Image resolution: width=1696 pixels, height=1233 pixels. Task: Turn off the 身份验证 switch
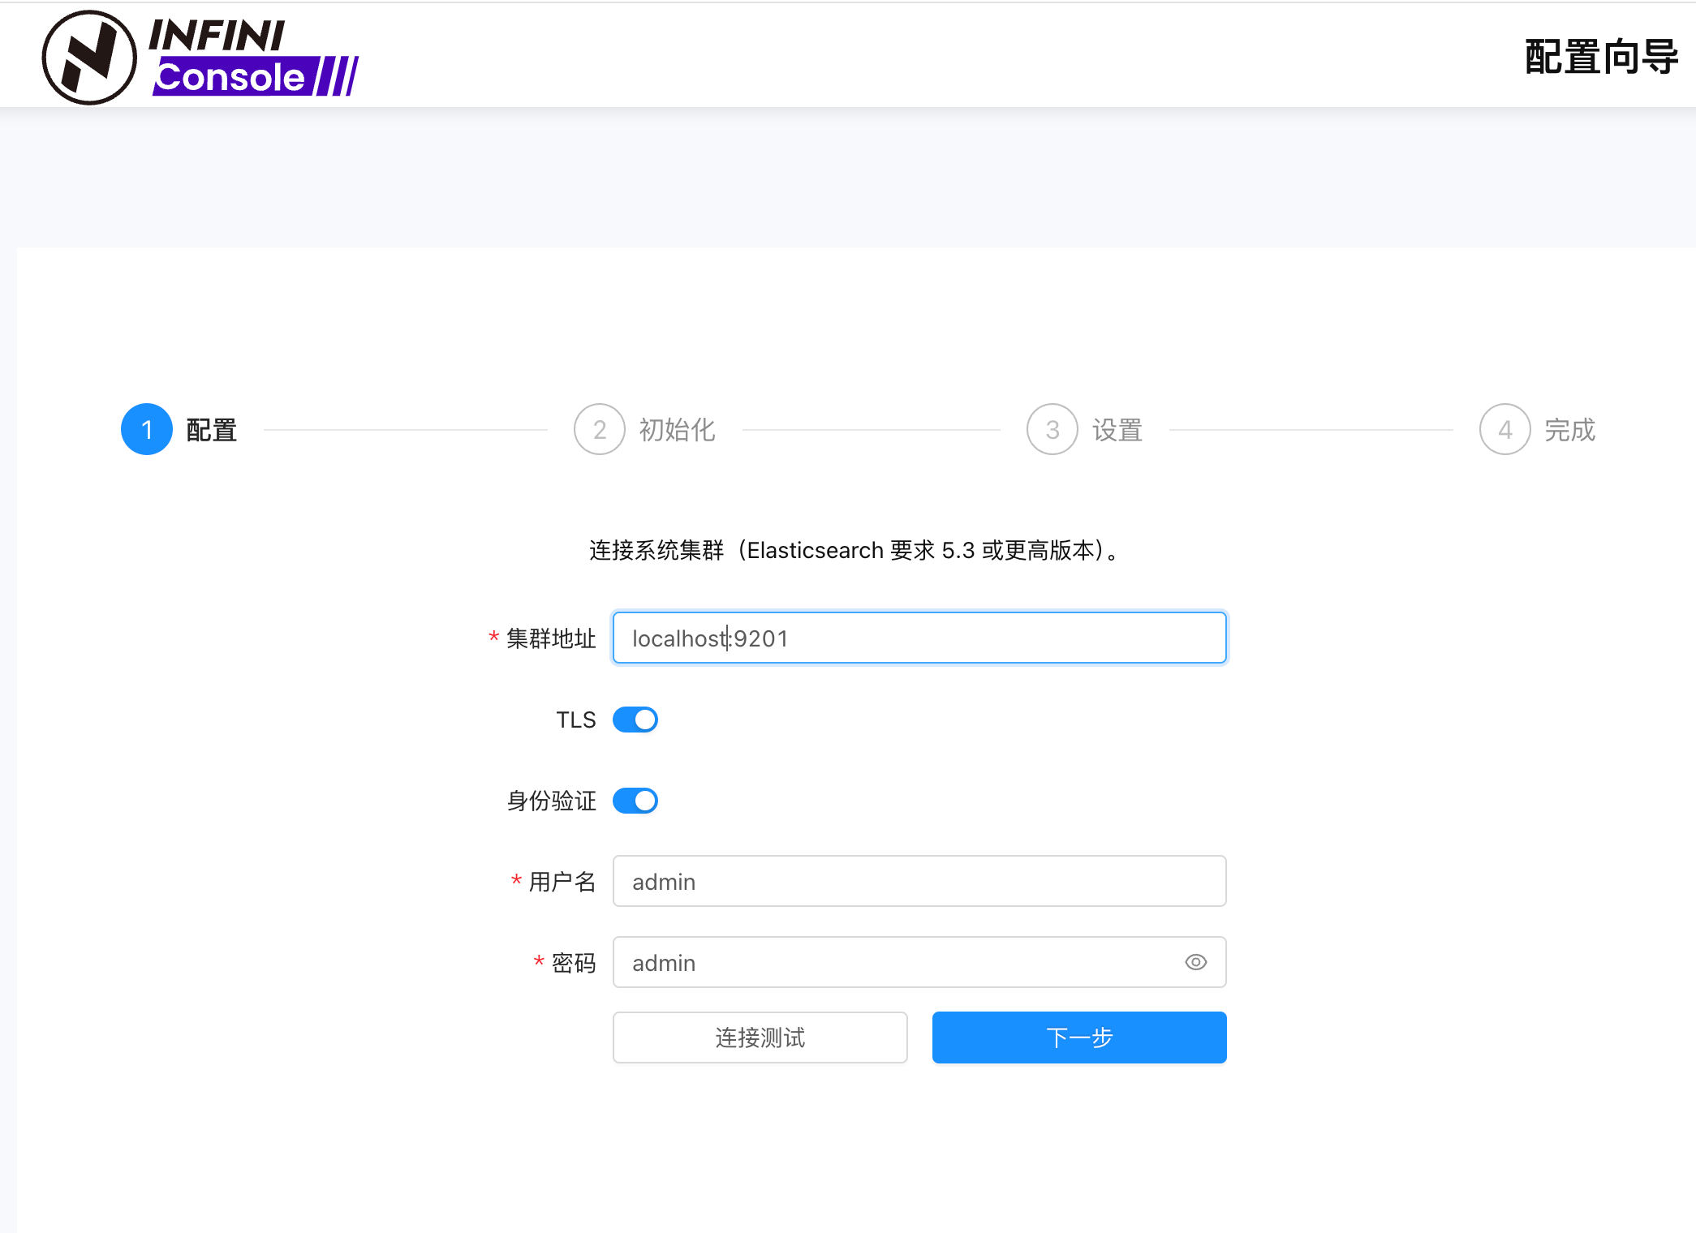tap(635, 801)
